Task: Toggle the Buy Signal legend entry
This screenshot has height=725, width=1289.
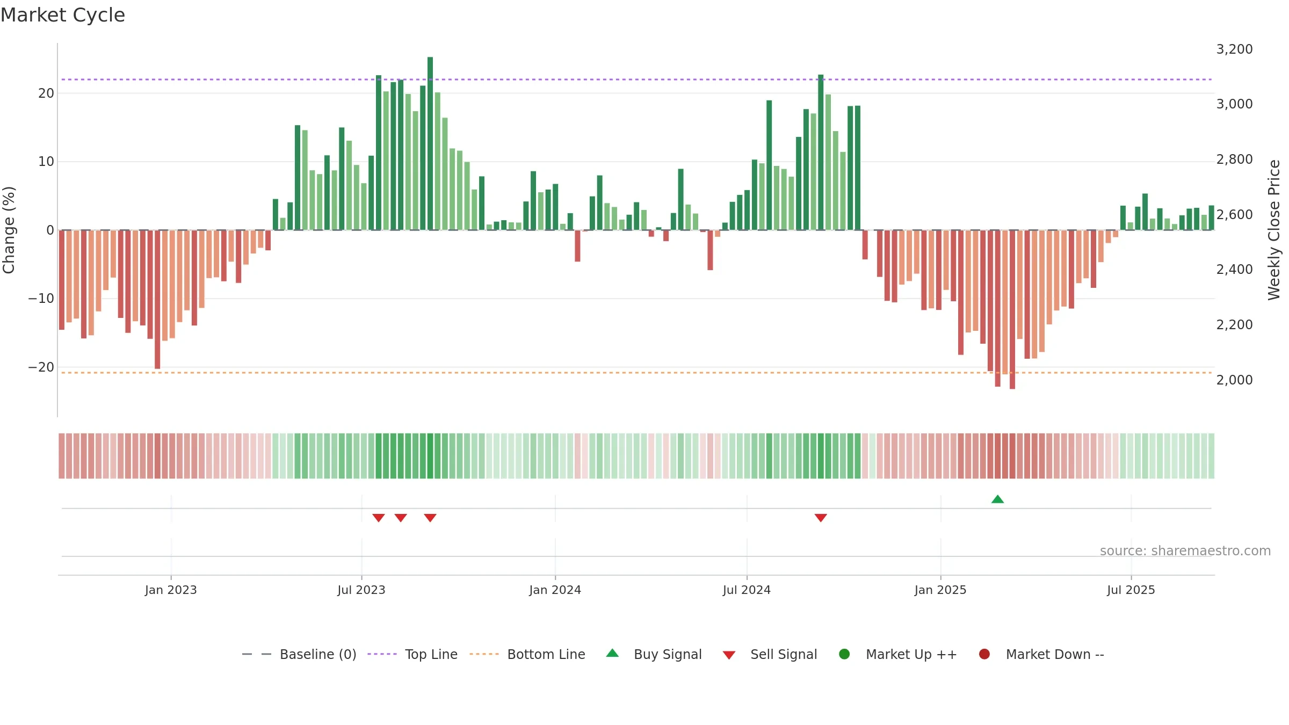Action: coord(654,654)
